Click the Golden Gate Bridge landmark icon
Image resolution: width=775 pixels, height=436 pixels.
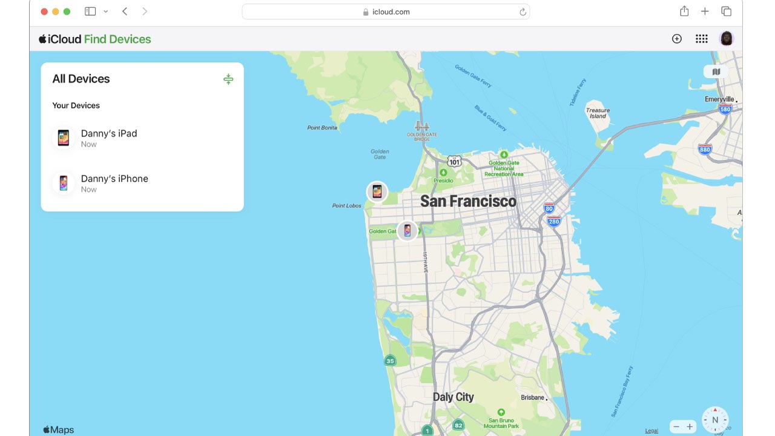click(422, 126)
